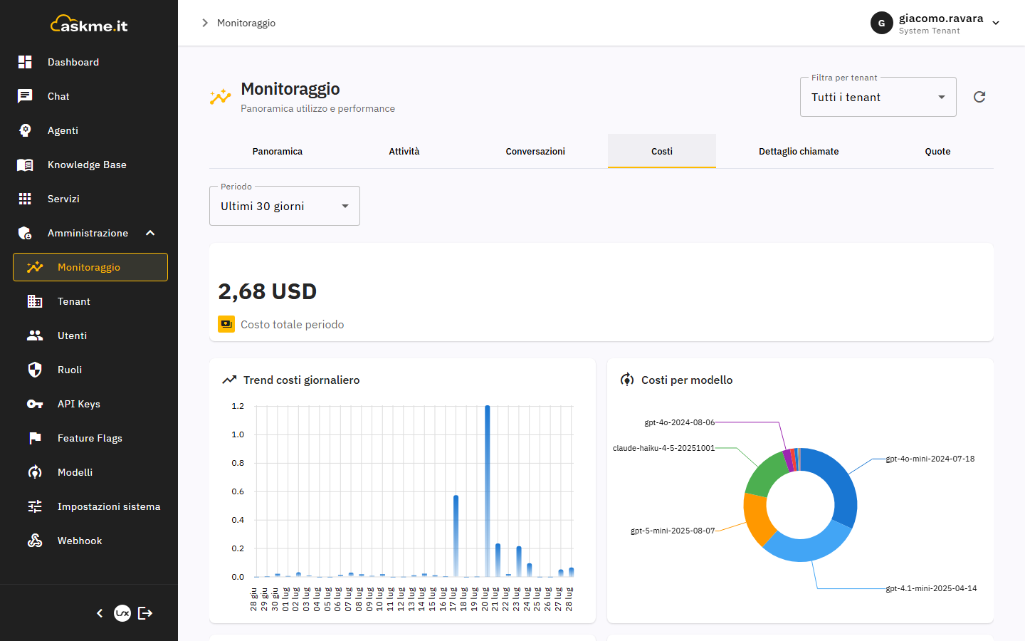Open the Utenti people icon
Image resolution: width=1025 pixels, height=641 pixels.
(x=35, y=335)
